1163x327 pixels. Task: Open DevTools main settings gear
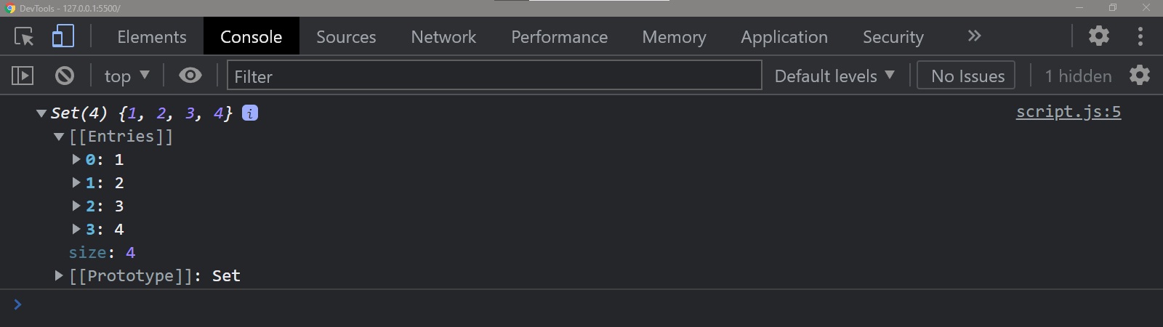[x=1098, y=36]
